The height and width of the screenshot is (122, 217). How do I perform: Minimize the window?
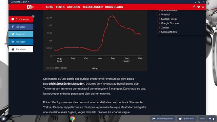point(195,2)
